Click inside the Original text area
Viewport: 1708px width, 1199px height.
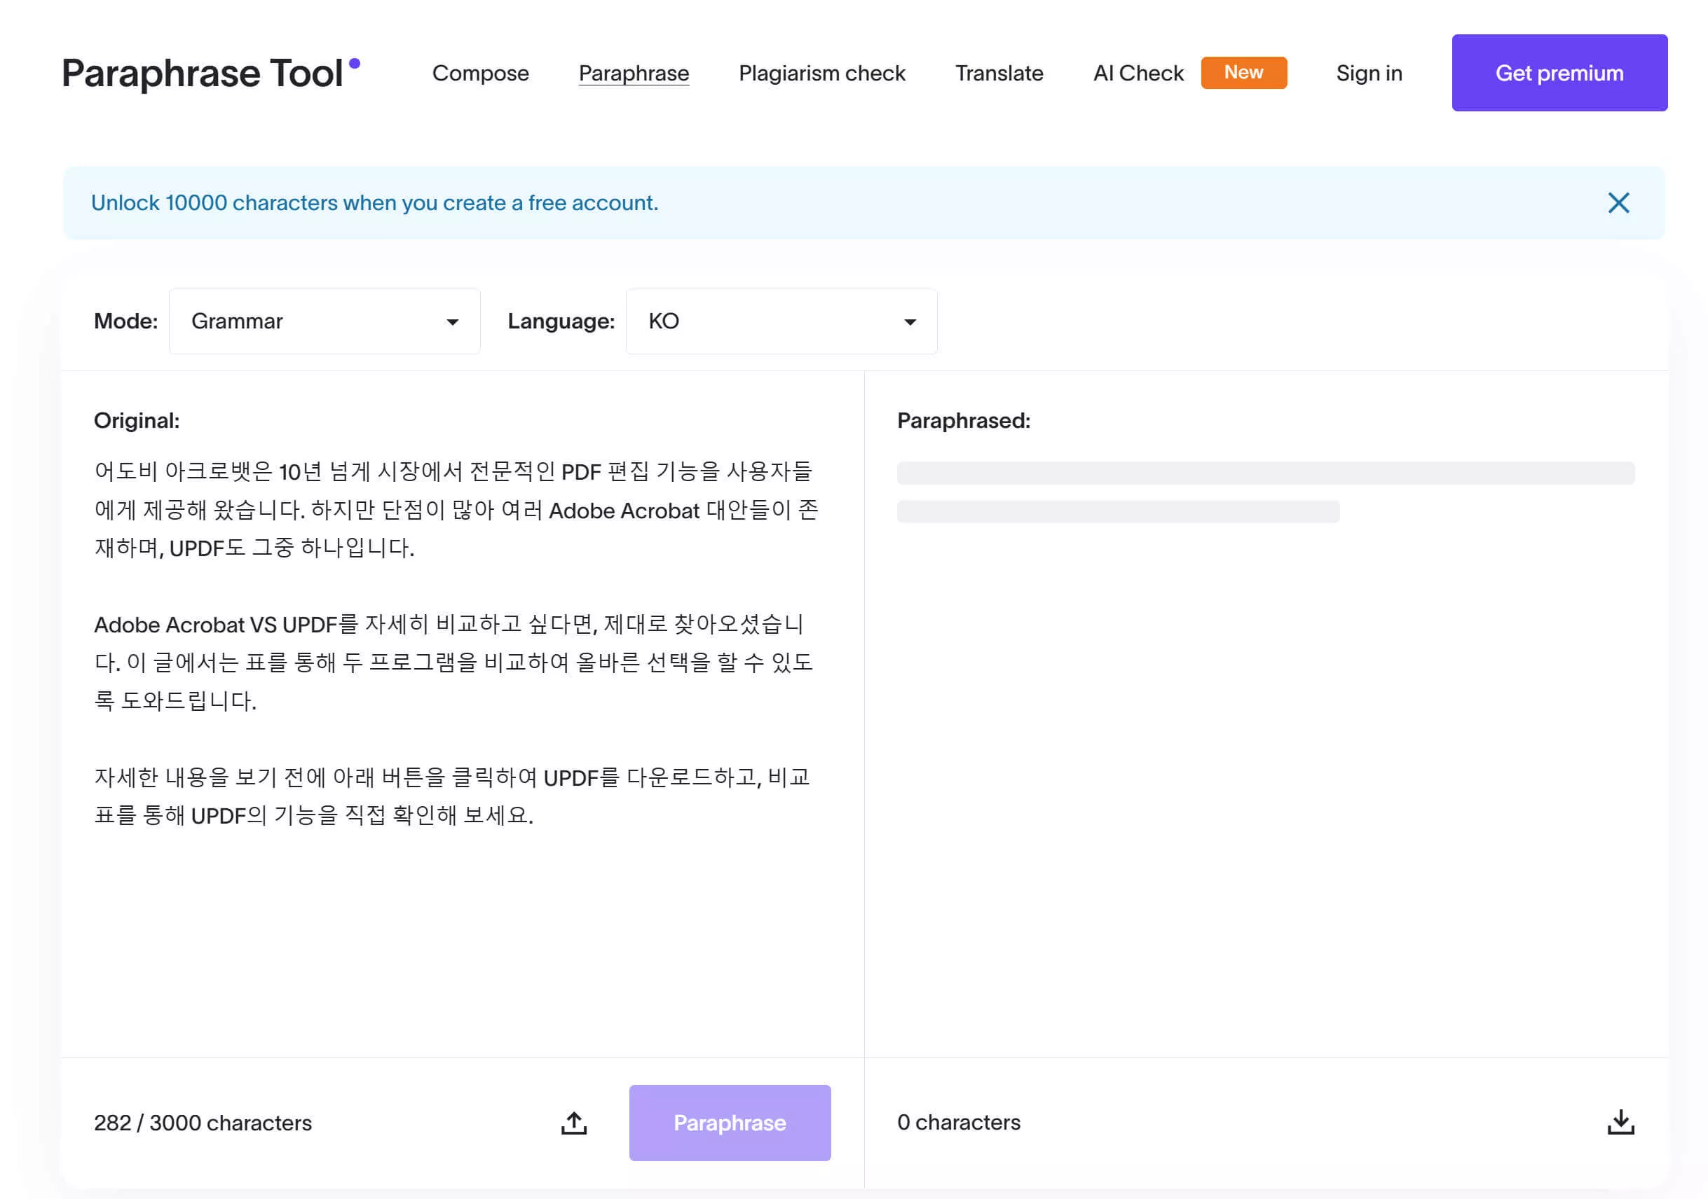point(461,669)
